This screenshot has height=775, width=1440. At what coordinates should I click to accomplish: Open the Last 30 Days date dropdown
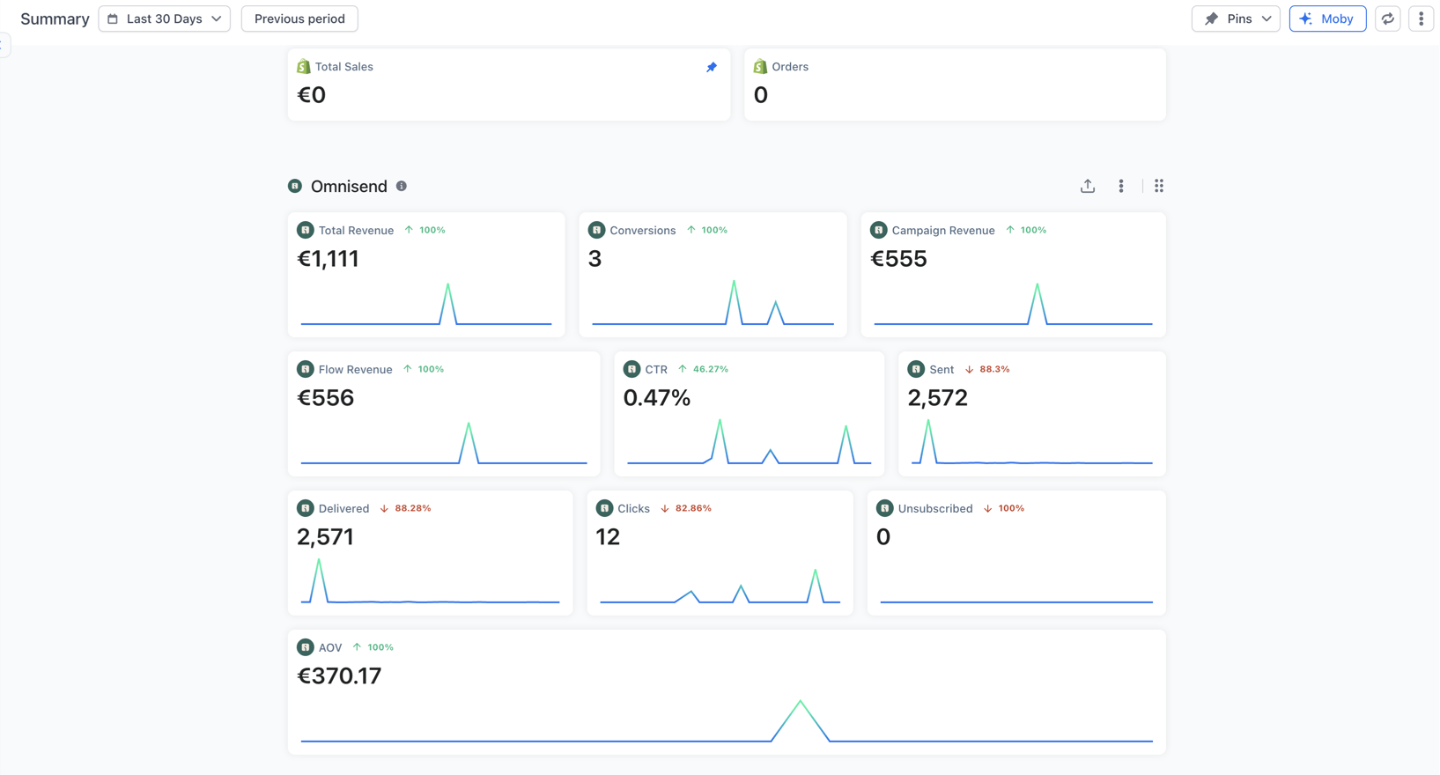[x=165, y=18]
